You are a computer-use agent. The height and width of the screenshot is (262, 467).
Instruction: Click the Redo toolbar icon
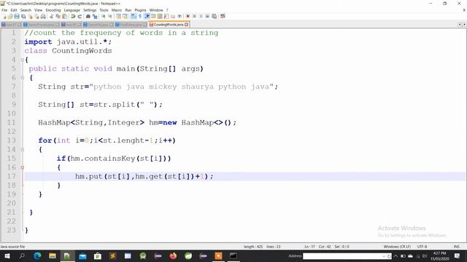pyautogui.click(x=80, y=16)
